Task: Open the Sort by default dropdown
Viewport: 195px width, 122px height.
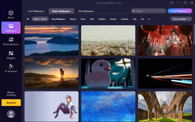Action: point(181,19)
